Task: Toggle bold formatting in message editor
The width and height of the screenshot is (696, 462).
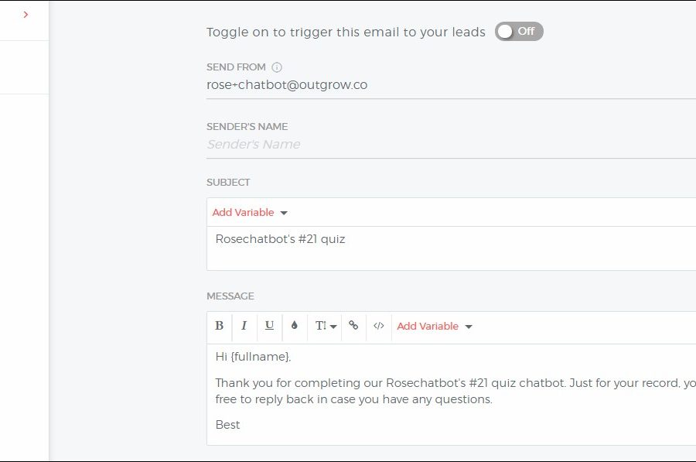Action: [x=220, y=326]
